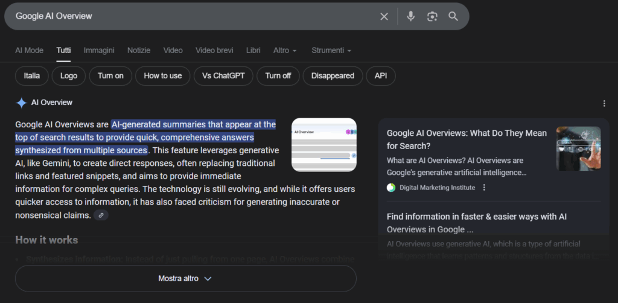This screenshot has height=303, width=618.
Task: Expand the Altro dropdown menu
Action: [x=285, y=51]
